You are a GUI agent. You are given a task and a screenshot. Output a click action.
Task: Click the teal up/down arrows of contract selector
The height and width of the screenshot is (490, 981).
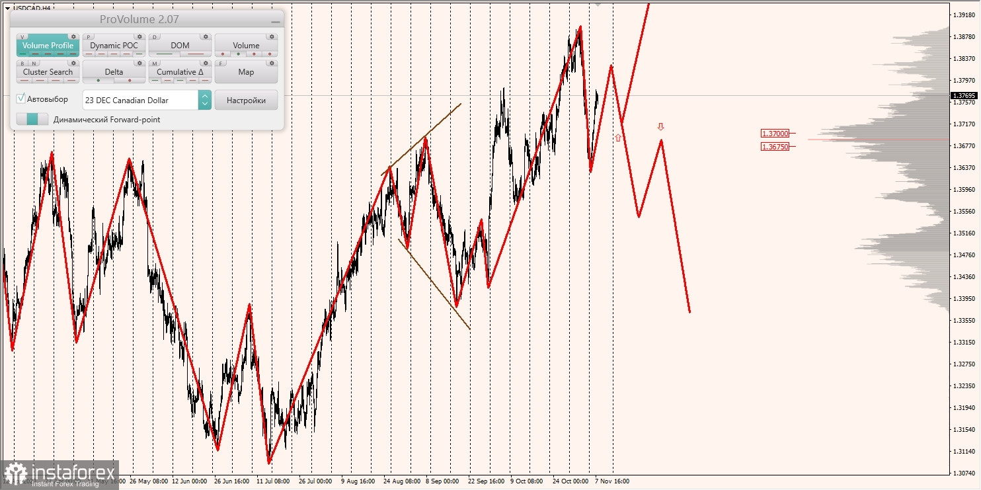click(205, 100)
